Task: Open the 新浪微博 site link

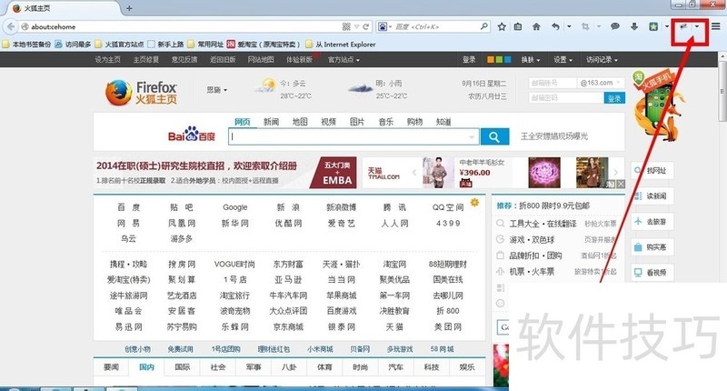Action: [342, 207]
